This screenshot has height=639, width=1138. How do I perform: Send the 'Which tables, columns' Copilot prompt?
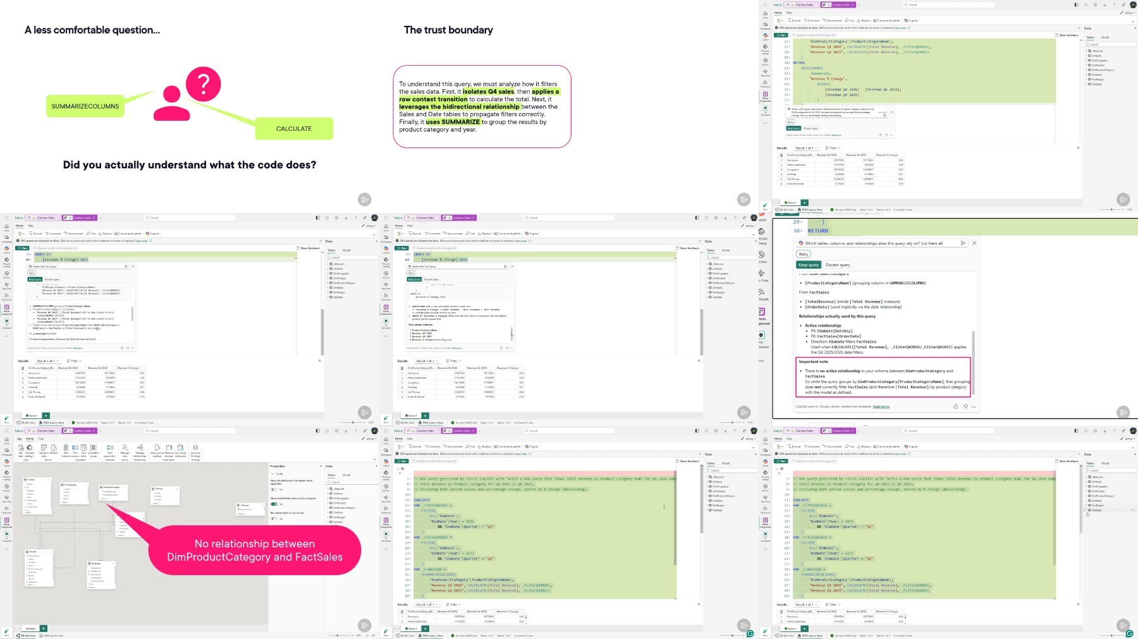point(963,243)
